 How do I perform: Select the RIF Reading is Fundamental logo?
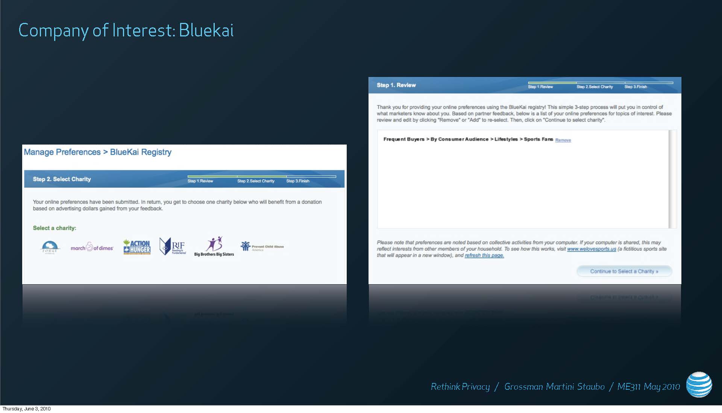[173, 246]
